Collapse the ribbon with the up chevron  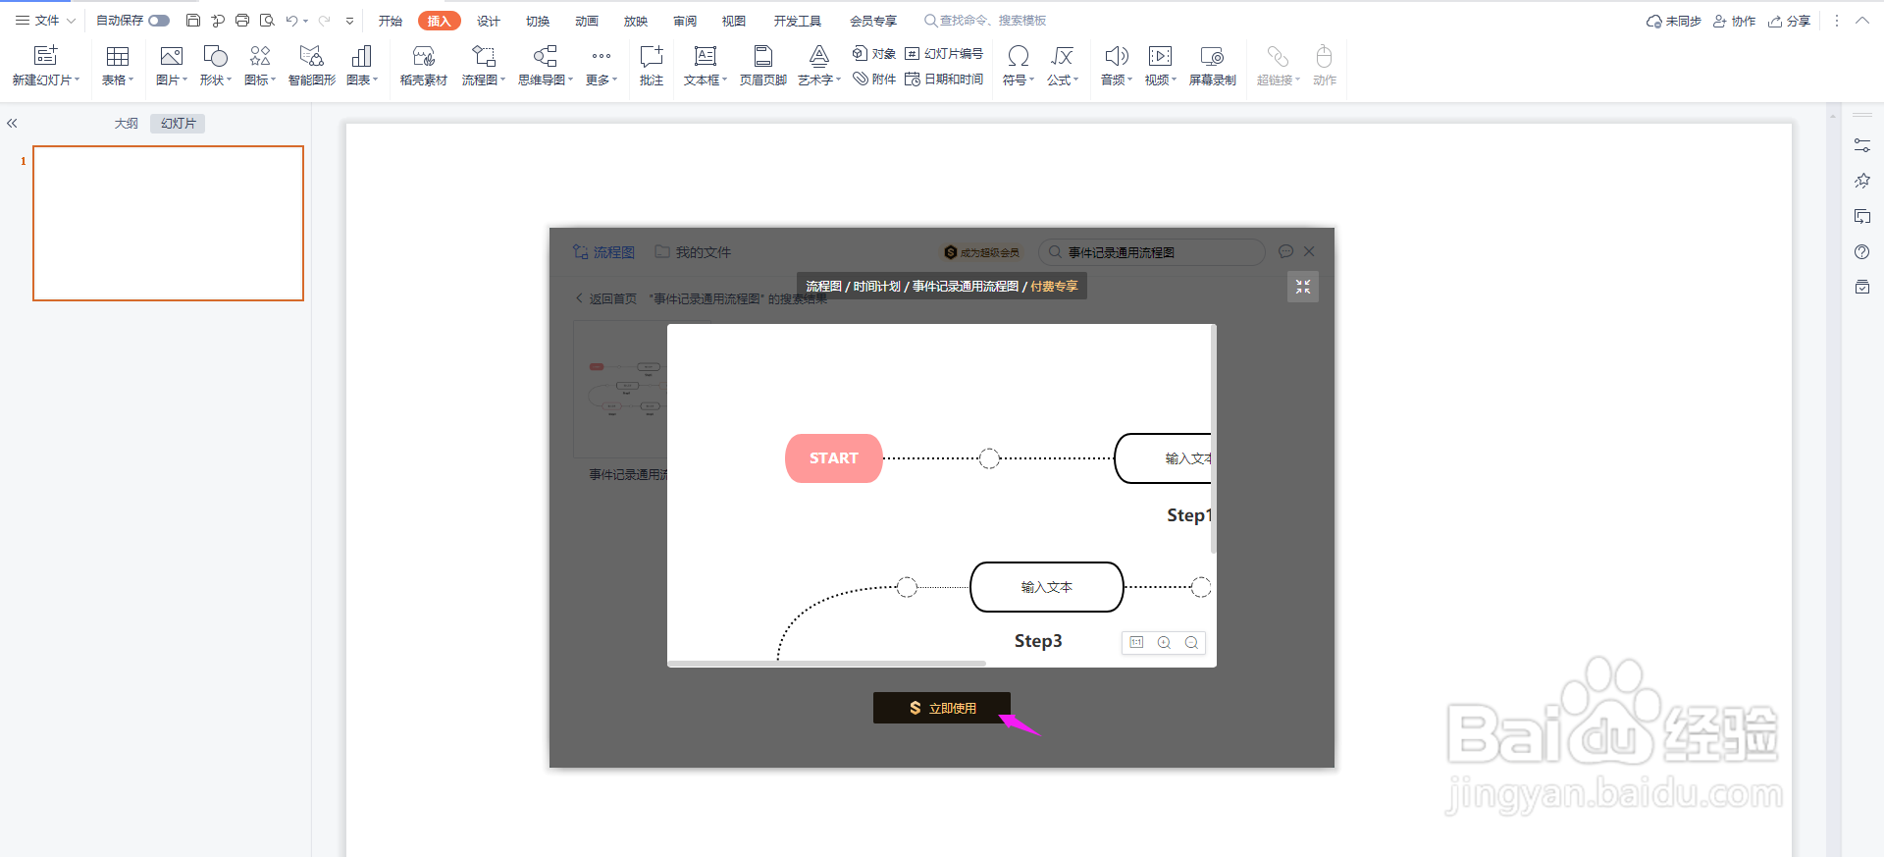(x=1861, y=21)
